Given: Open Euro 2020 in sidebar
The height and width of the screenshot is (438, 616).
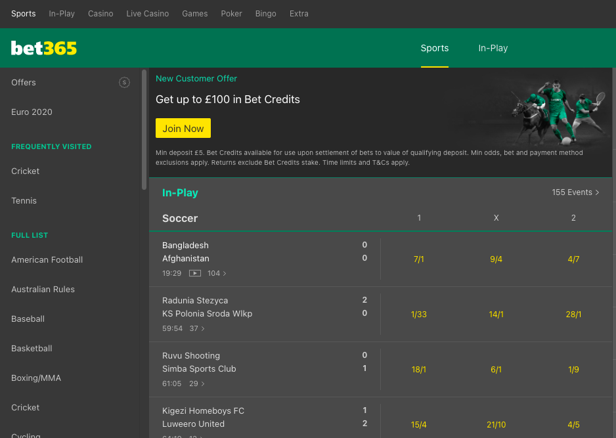Looking at the screenshot, I should point(32,112).
